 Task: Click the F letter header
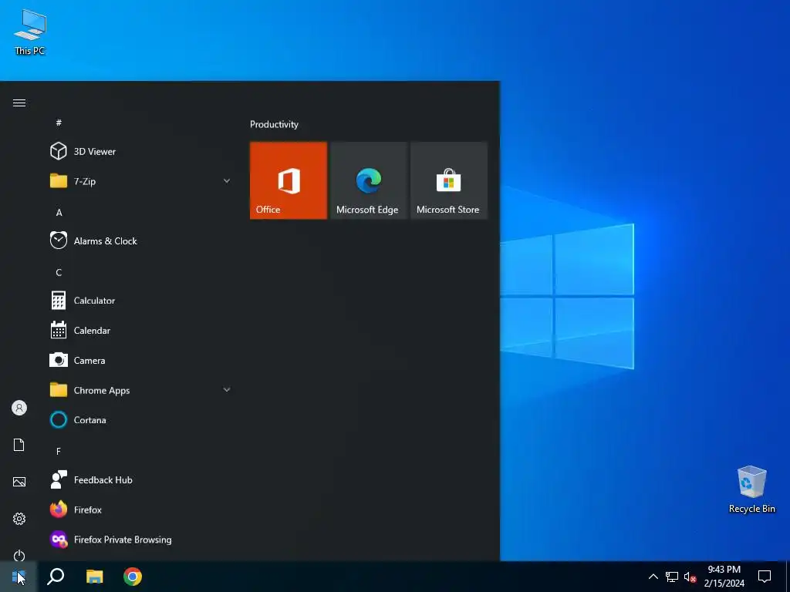[x=59, y=451]
